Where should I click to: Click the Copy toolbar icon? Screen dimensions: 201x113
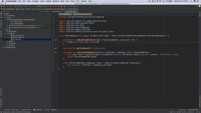(x=18, y=6)
